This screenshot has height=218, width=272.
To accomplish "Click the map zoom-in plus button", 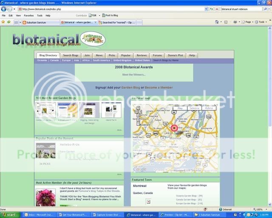I will (x=138, y=120).
